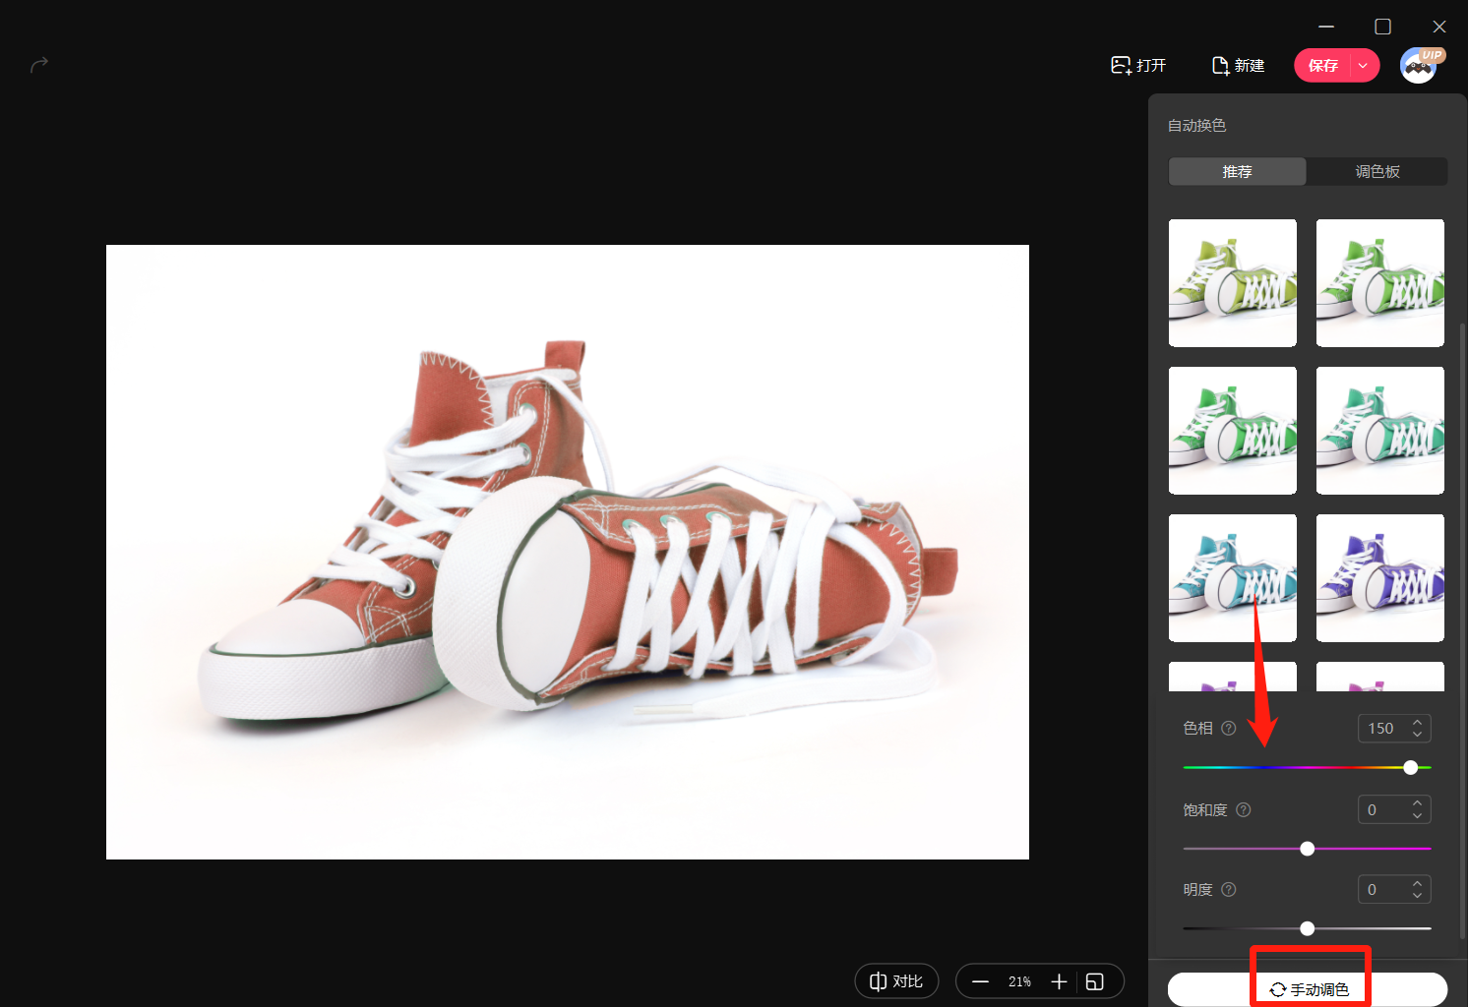Decrease the hue value with down arrow
Image resolution: width=1468 pixels, height=1007 pixels.
click(1418, 735)
